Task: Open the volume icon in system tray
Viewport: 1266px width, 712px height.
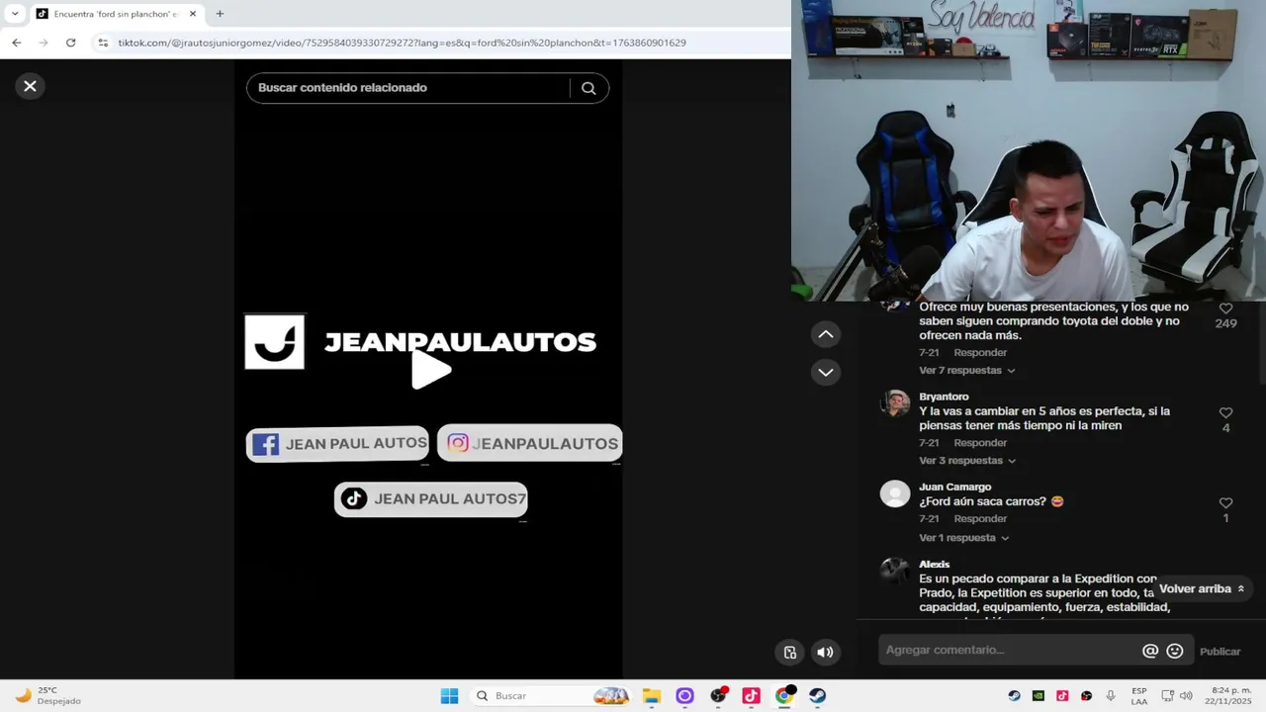Action: pos(1186,696)
